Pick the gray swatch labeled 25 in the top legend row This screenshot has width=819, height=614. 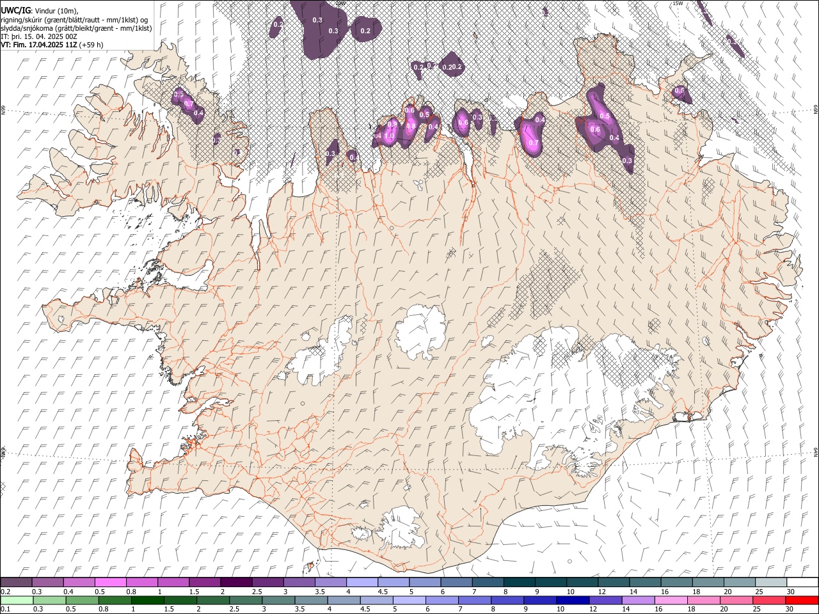click(x=772, y=582)
